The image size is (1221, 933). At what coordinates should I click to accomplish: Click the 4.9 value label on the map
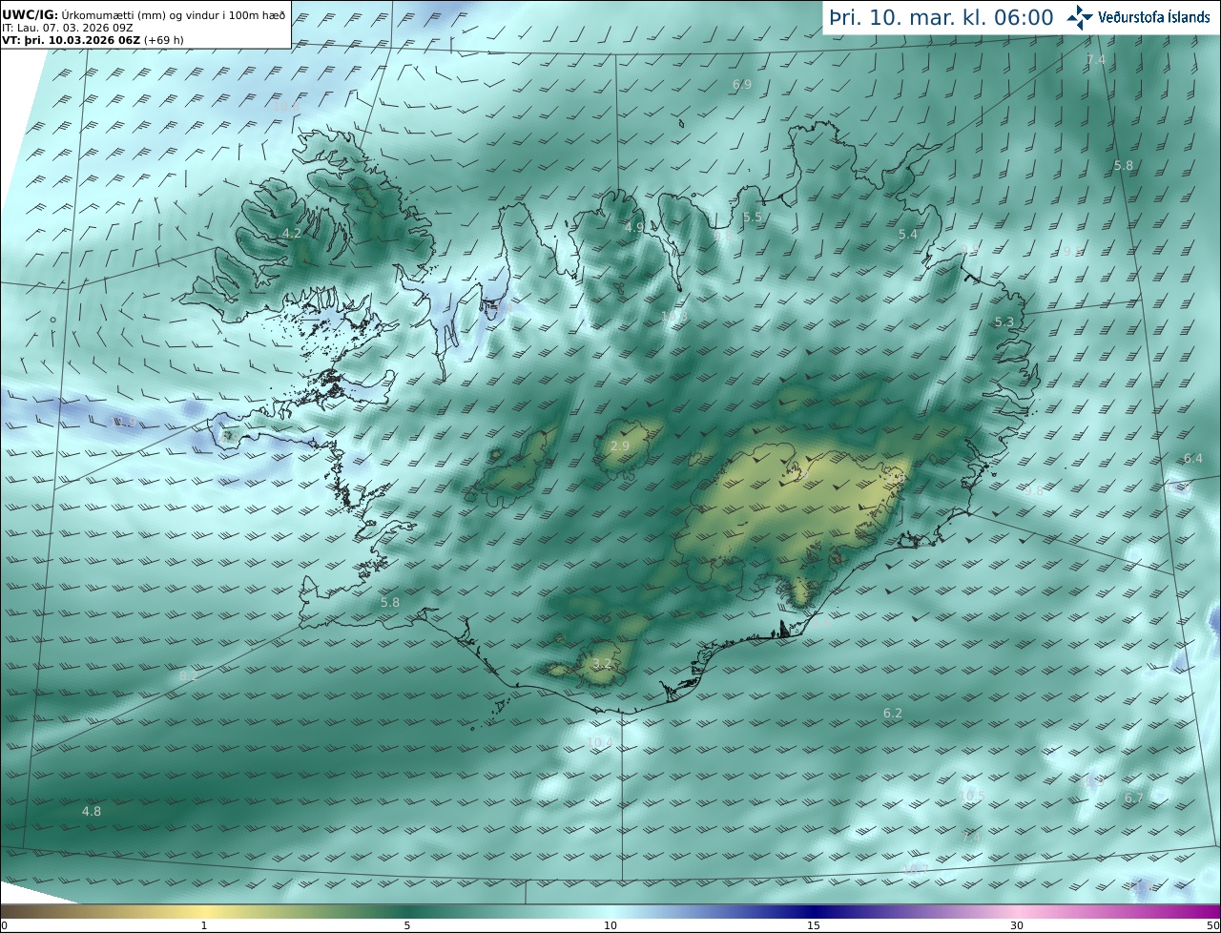633,227
